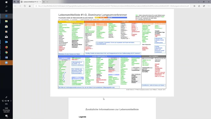This screenshot has height=119, width=211.
Task: Change the DEU keyboard language
Action: click(x=6, y=104)
